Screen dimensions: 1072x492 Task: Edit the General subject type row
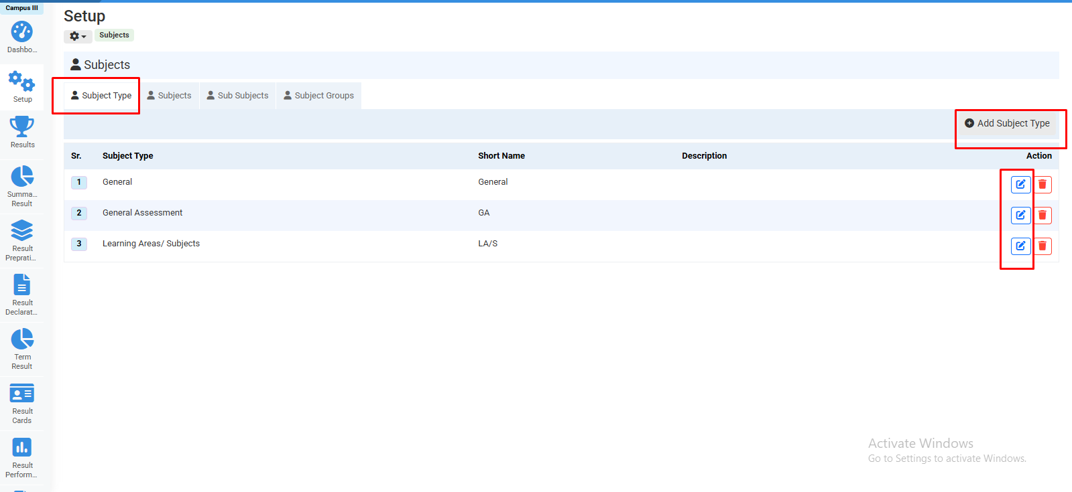(1020, 184)
